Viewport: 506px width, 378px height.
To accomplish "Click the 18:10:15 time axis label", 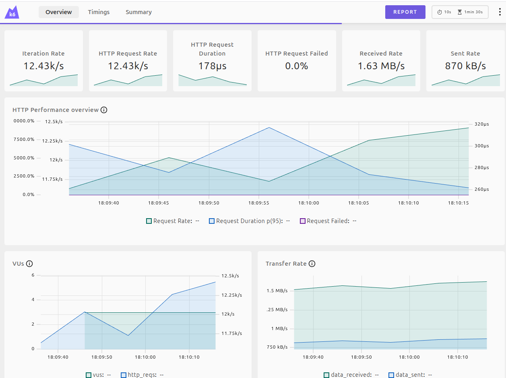I will click(458, 203).
